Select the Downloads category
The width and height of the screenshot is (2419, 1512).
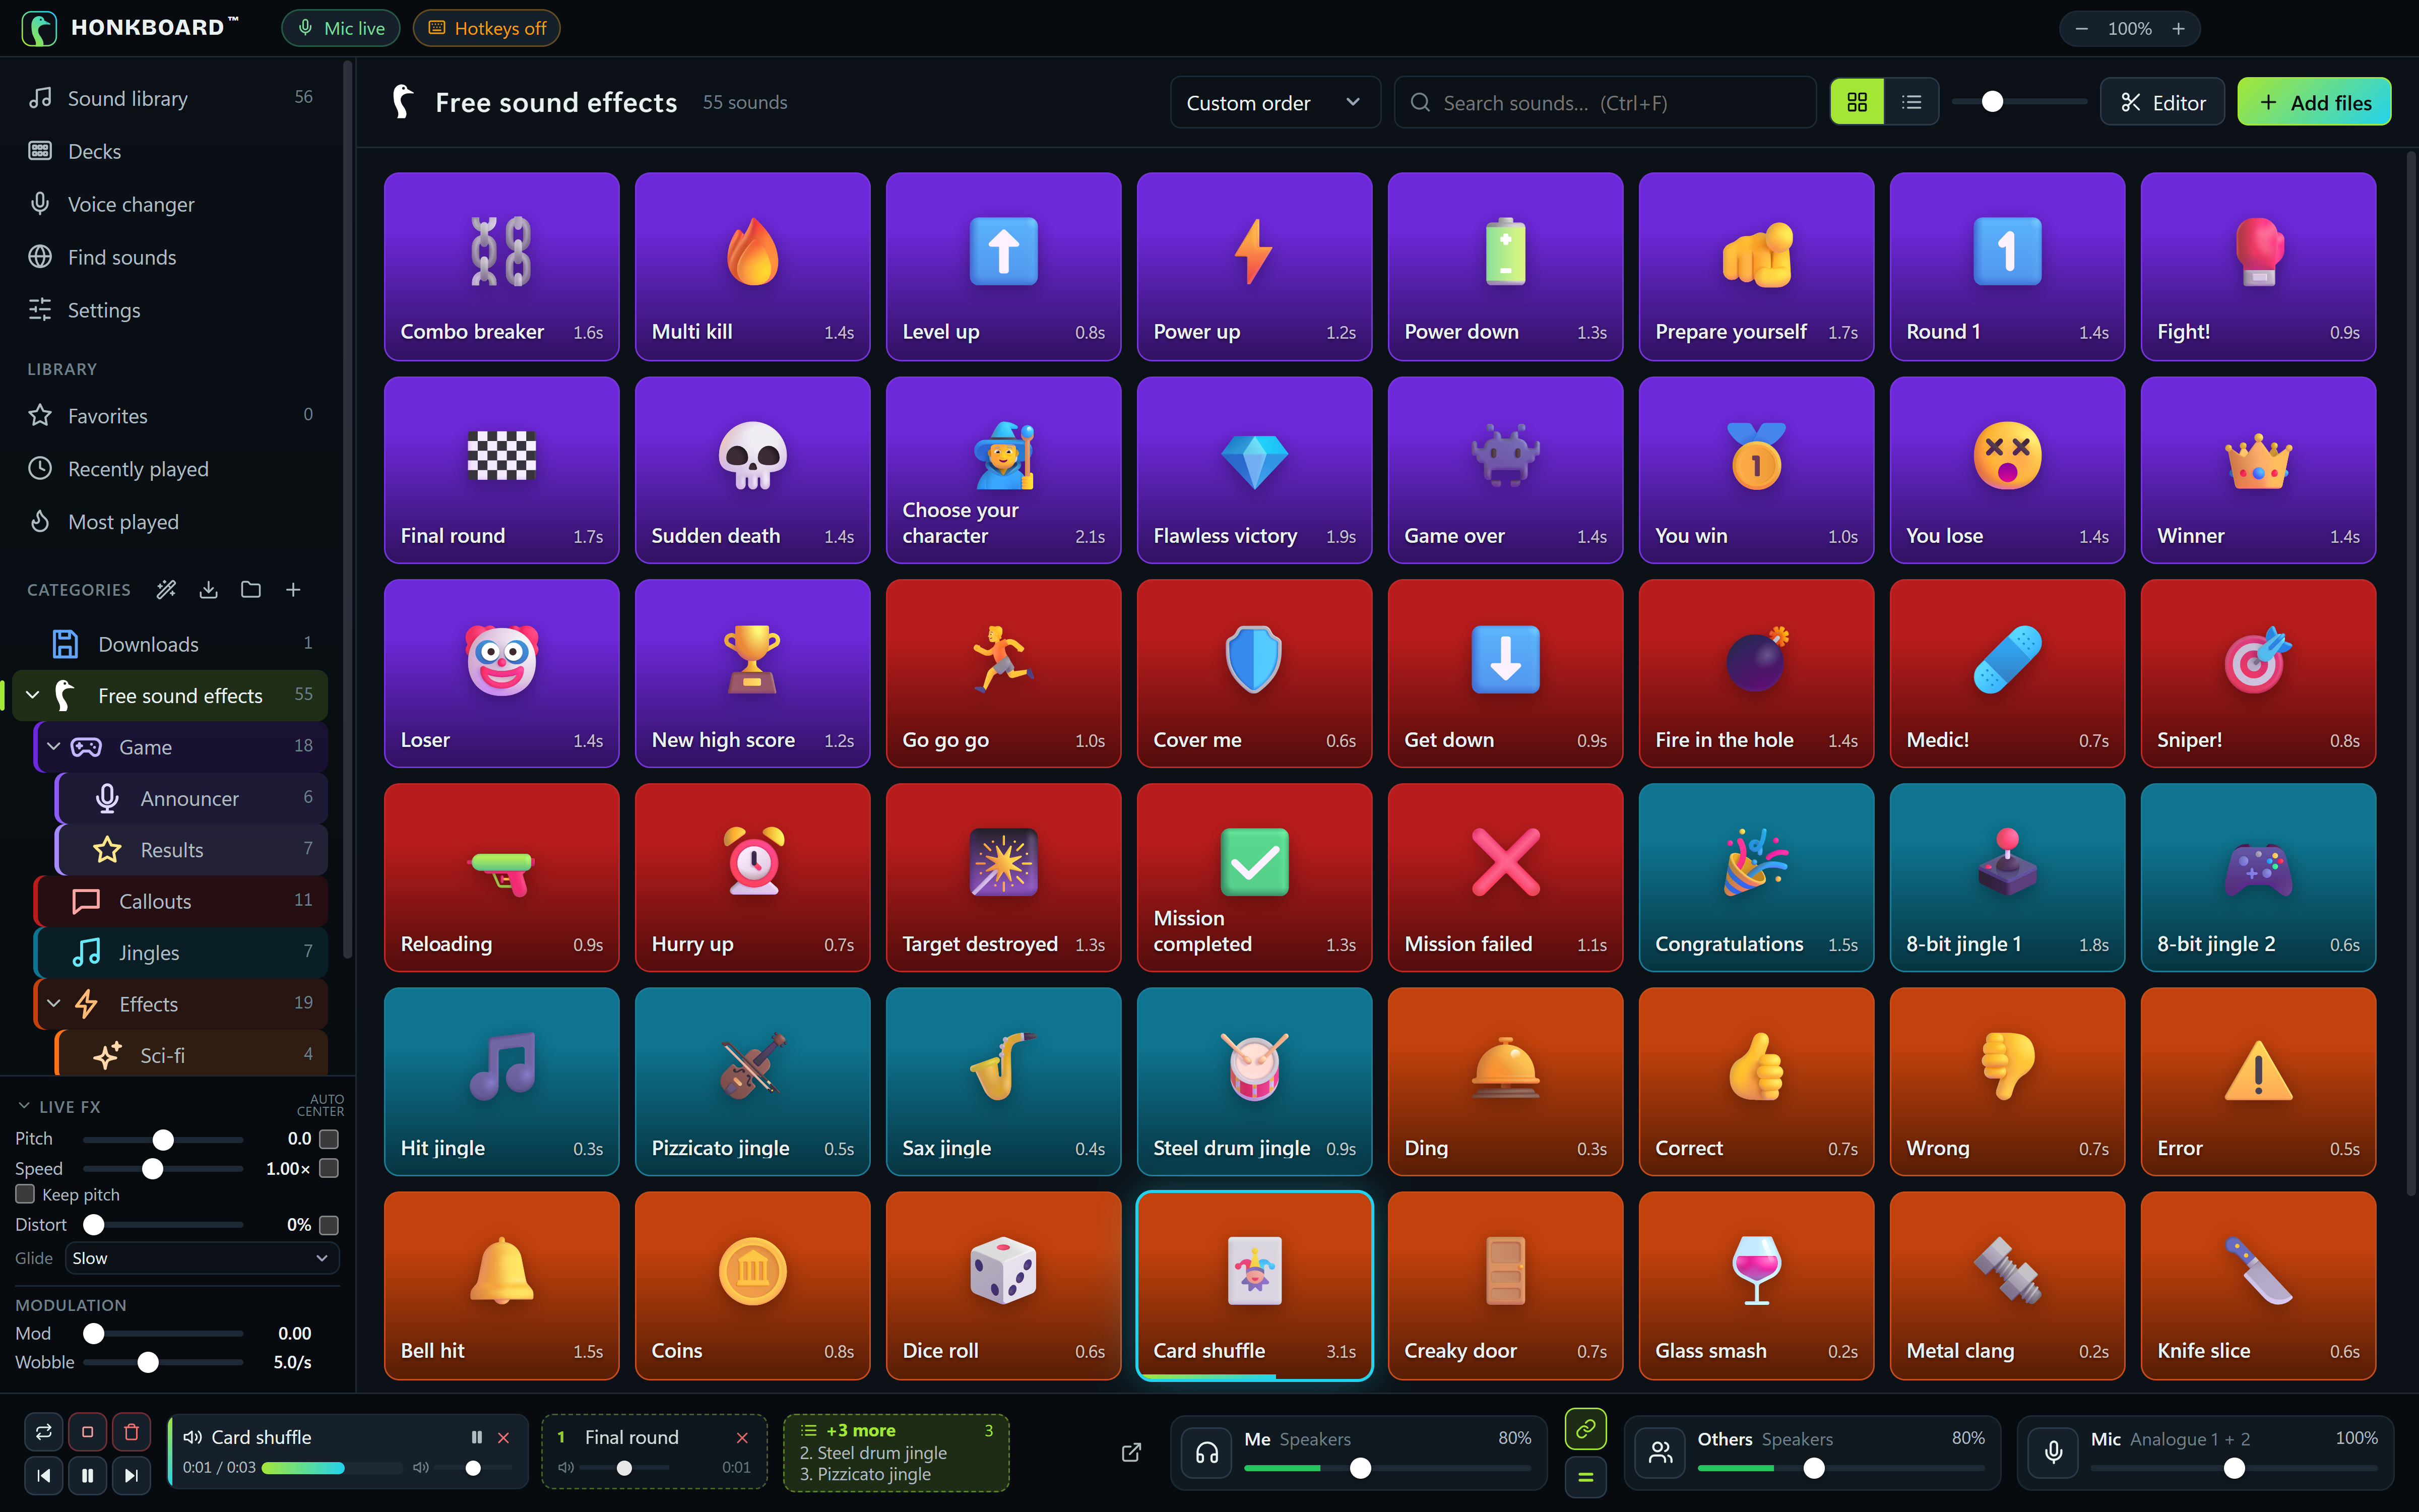pos(170,644)
